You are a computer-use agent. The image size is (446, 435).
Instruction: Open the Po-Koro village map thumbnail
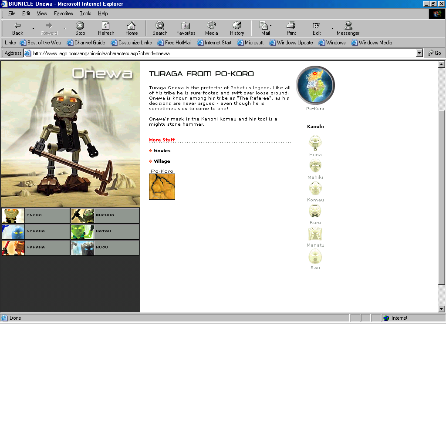coord(162,186)
